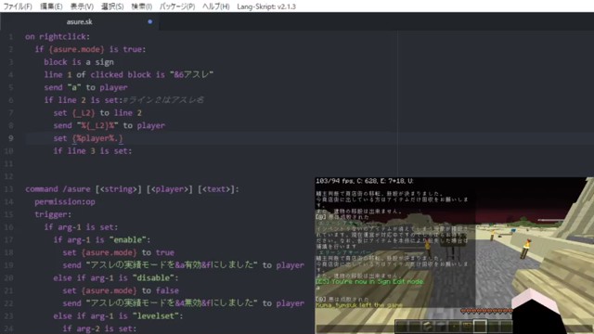Place cursor on 'on rightclick:' line
Screen dimensions: 594x334
pyautogui.click(x=58, y=37)
